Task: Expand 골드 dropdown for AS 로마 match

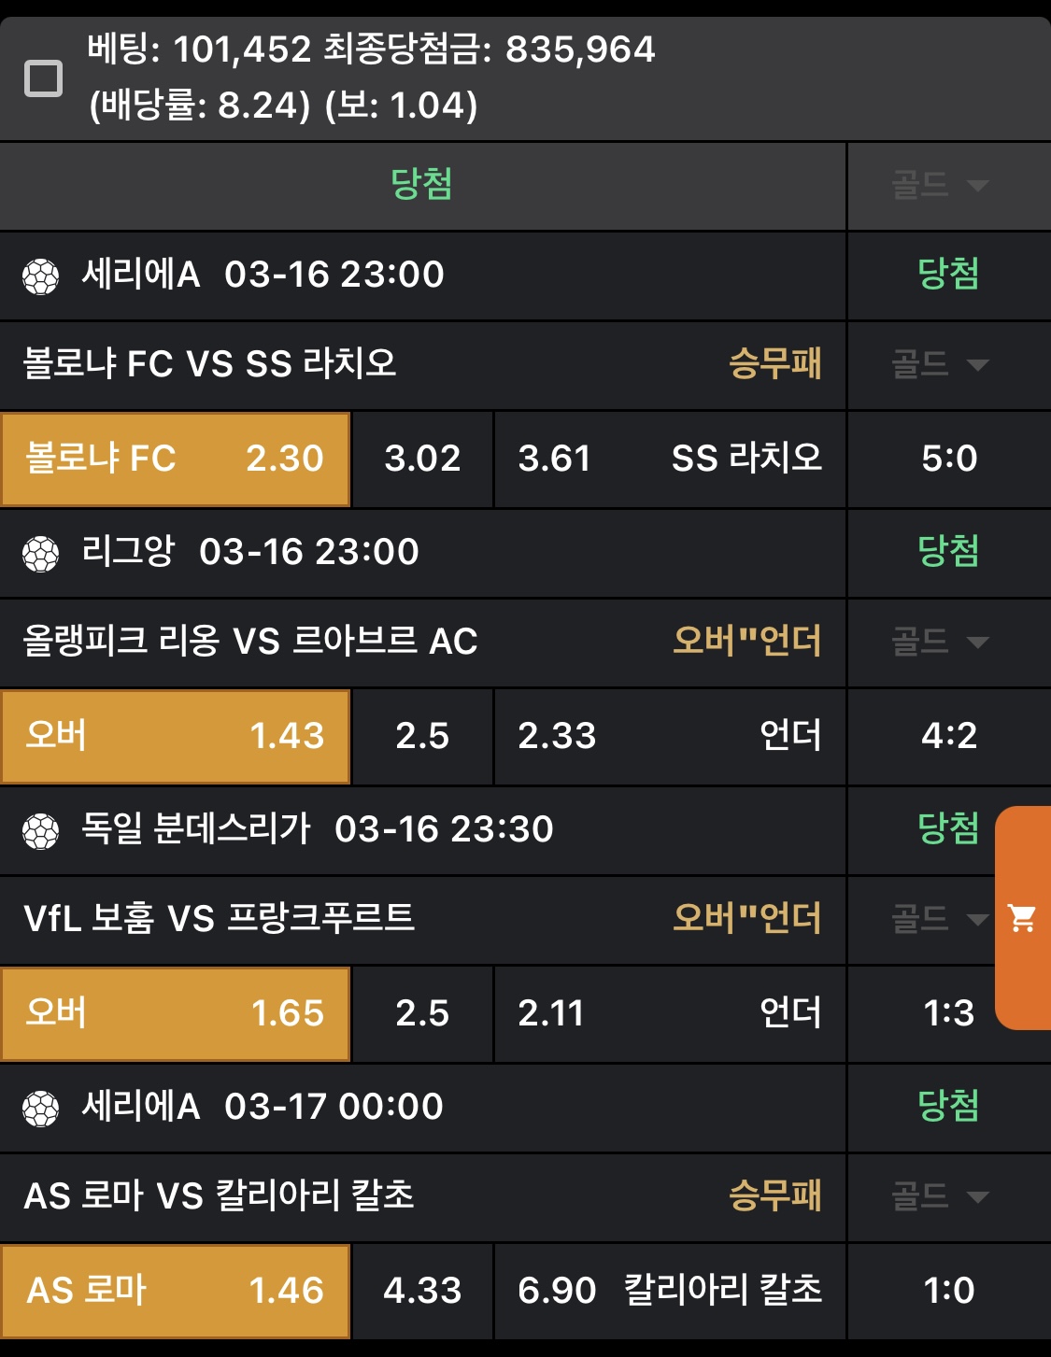Action: (x=940, y=1196)
